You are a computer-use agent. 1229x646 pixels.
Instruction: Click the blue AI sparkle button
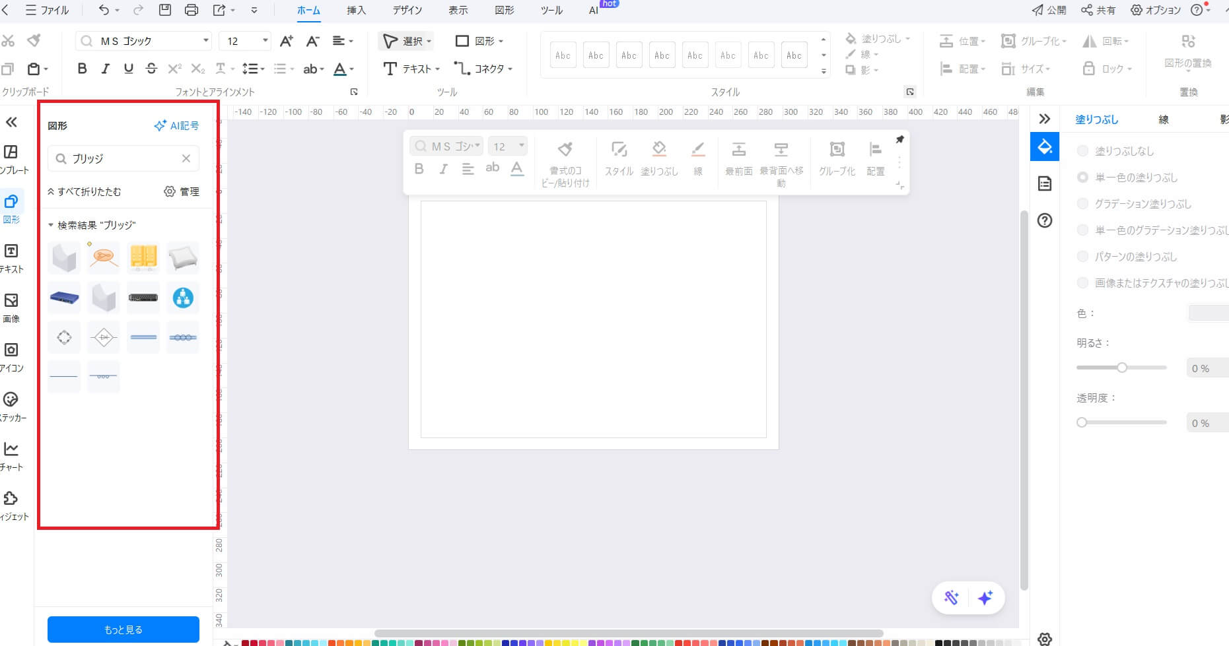(x=985, y=598)
